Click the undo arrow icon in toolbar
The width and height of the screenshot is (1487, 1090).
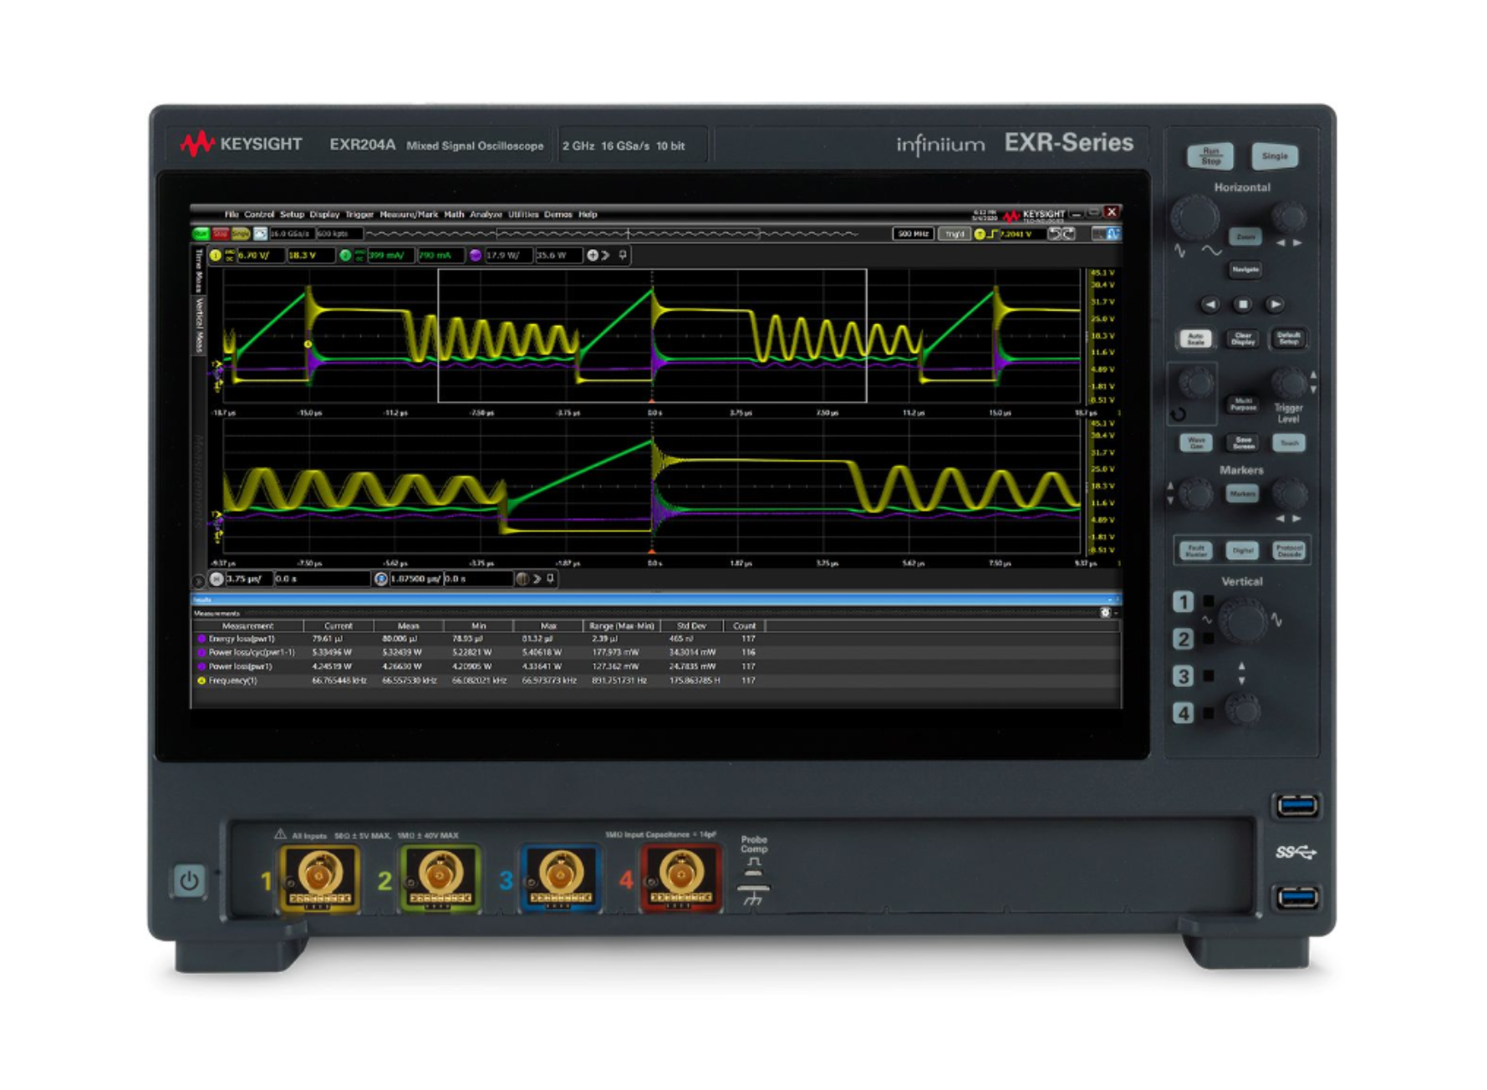[1055, 234]
